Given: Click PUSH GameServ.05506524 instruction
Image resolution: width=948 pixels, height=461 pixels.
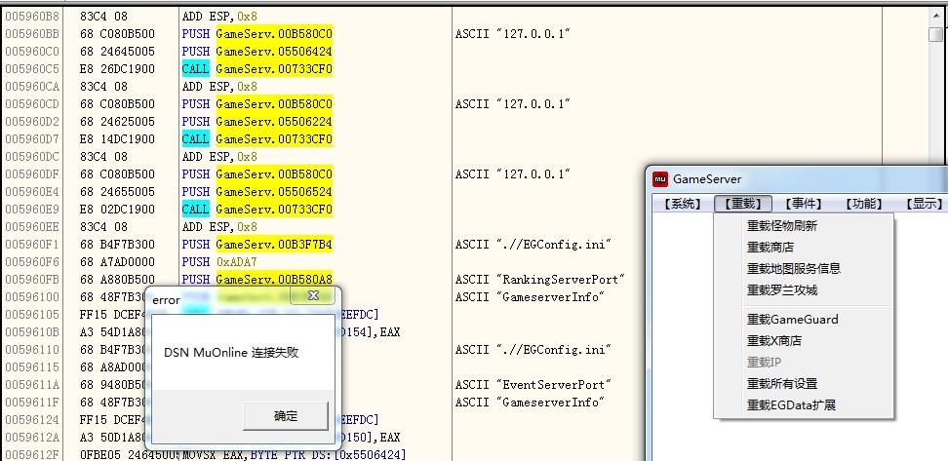Looking at the screenshot, I should point(257,192).
